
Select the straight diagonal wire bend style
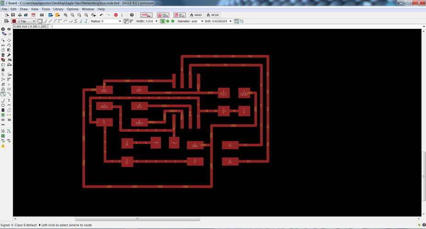coord(50,21)
